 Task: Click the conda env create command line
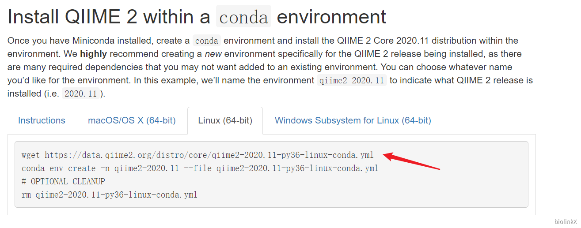[199, 168]
